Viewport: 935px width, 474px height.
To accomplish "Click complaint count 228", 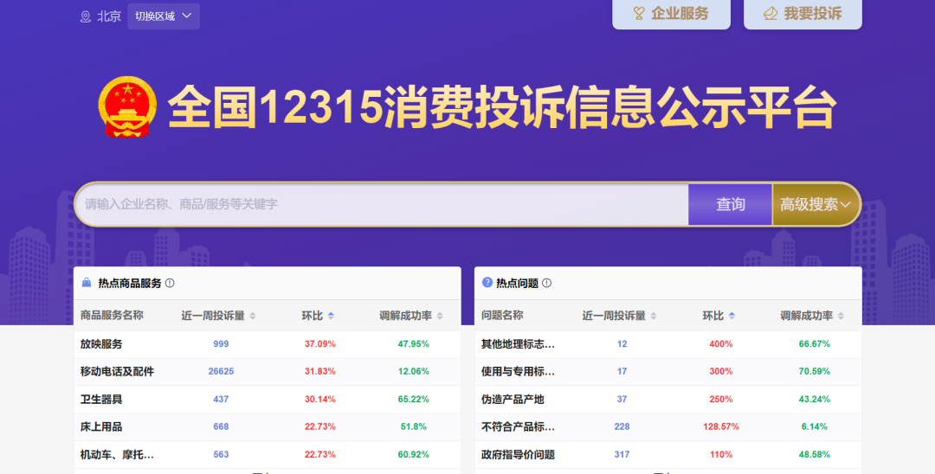I will click(x=622, y=427).
